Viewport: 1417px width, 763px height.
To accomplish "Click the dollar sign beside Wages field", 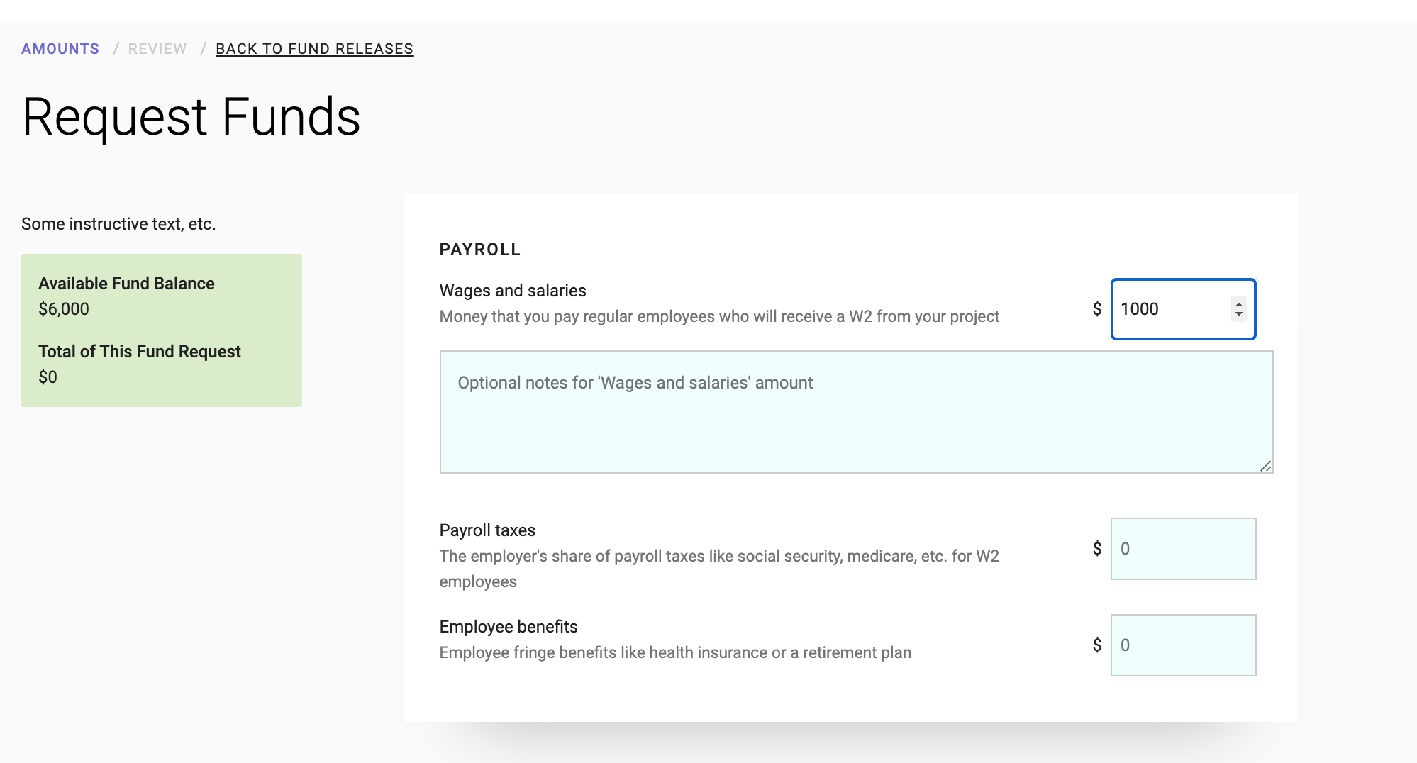I will click(x=1097, y=309).
